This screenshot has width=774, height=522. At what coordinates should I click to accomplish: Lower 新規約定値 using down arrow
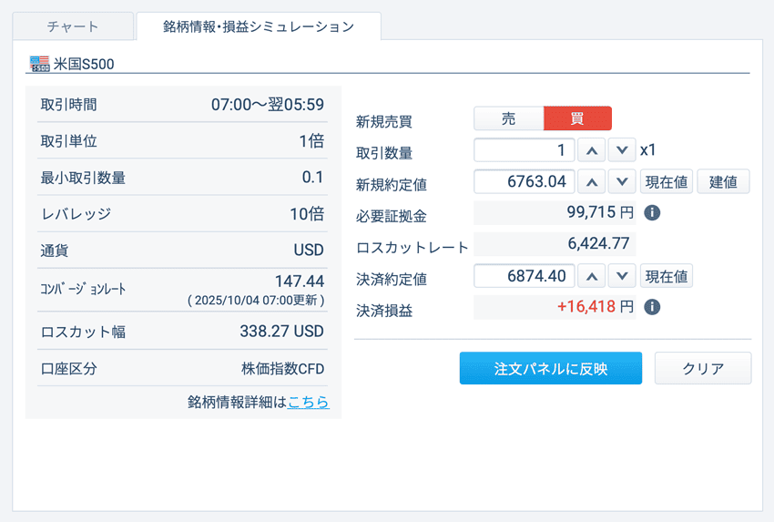click(622, 181)
